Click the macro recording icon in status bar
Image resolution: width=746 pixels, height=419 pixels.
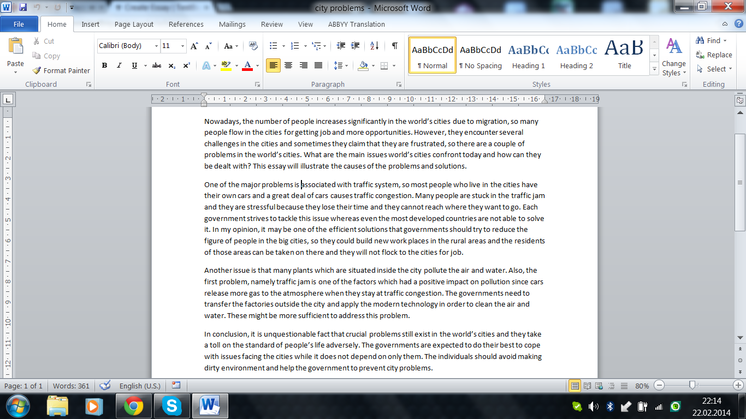pos(176,386)
